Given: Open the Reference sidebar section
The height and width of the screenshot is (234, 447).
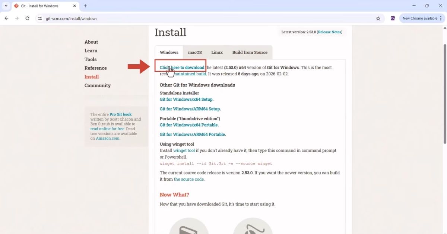Looking at the screenshot, I should point(95,68).
